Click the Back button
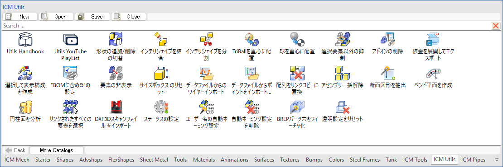This screenshot has height=167, width=503. (15, 150)
